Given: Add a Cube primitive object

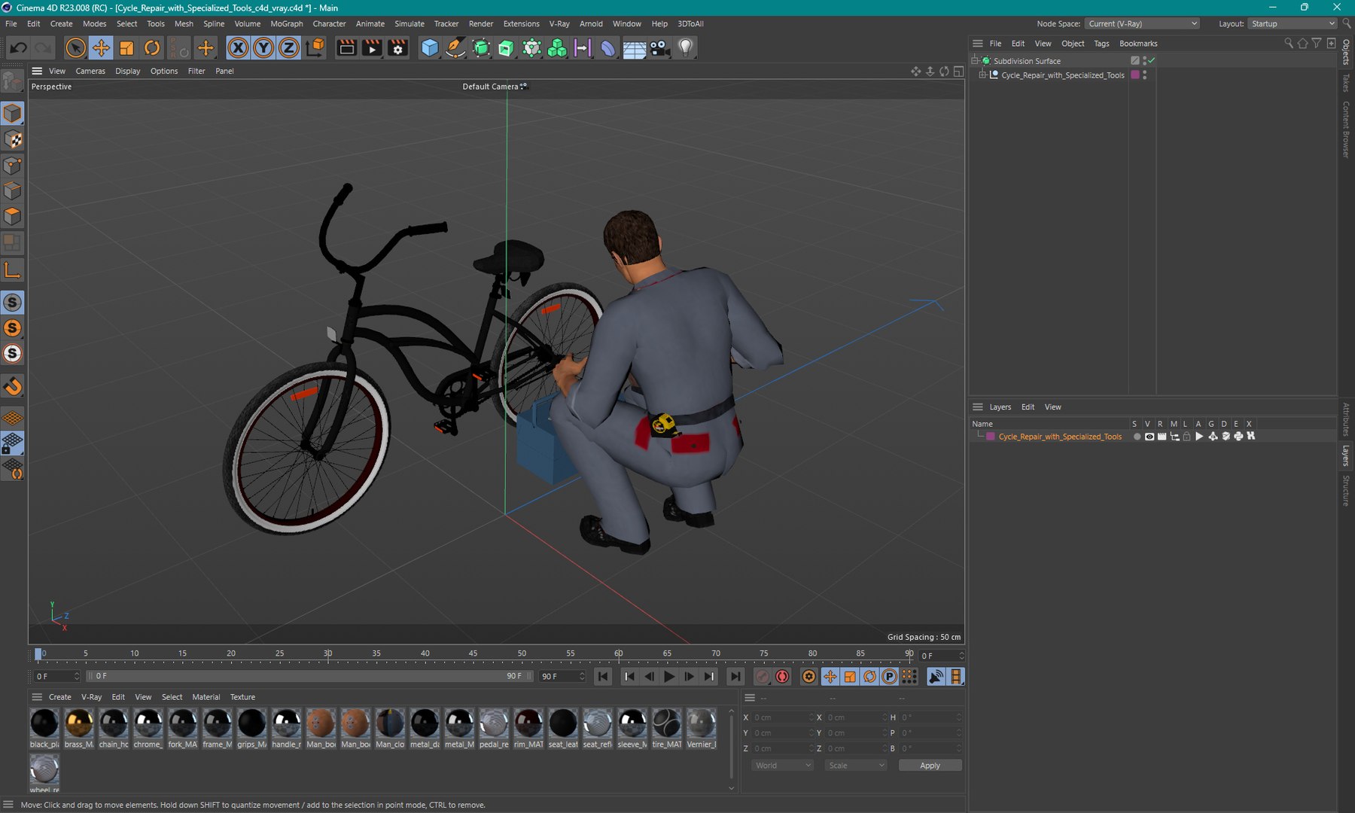Looking at the screenshot, I should pyautogui.click(x=430, y=47).
